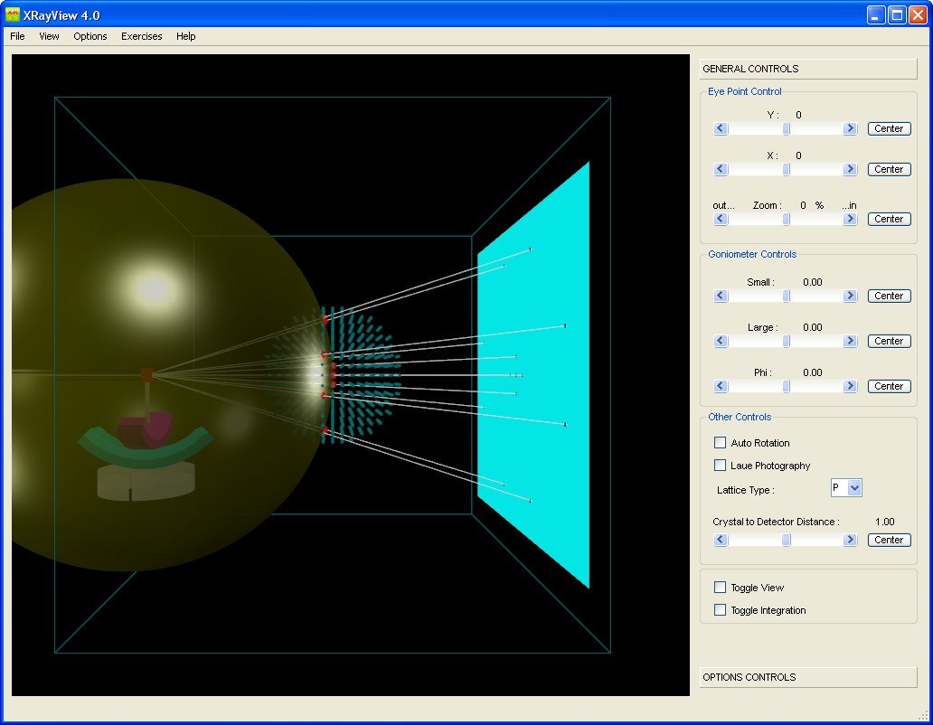
Task: Click left arrow of Large goniometer slider
Action: click(x=721, y=341)
